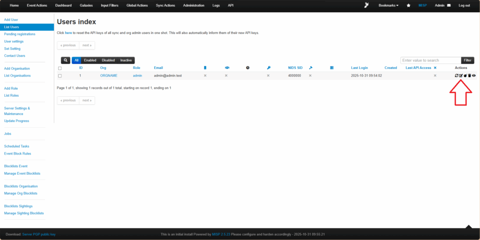Click the magnifying glass search icon

tap(66, 61)
